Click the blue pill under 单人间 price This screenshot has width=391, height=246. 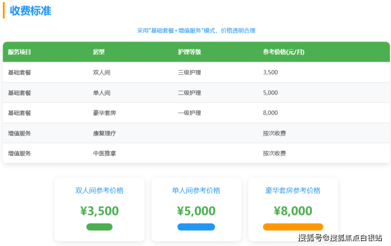(196, 227)
